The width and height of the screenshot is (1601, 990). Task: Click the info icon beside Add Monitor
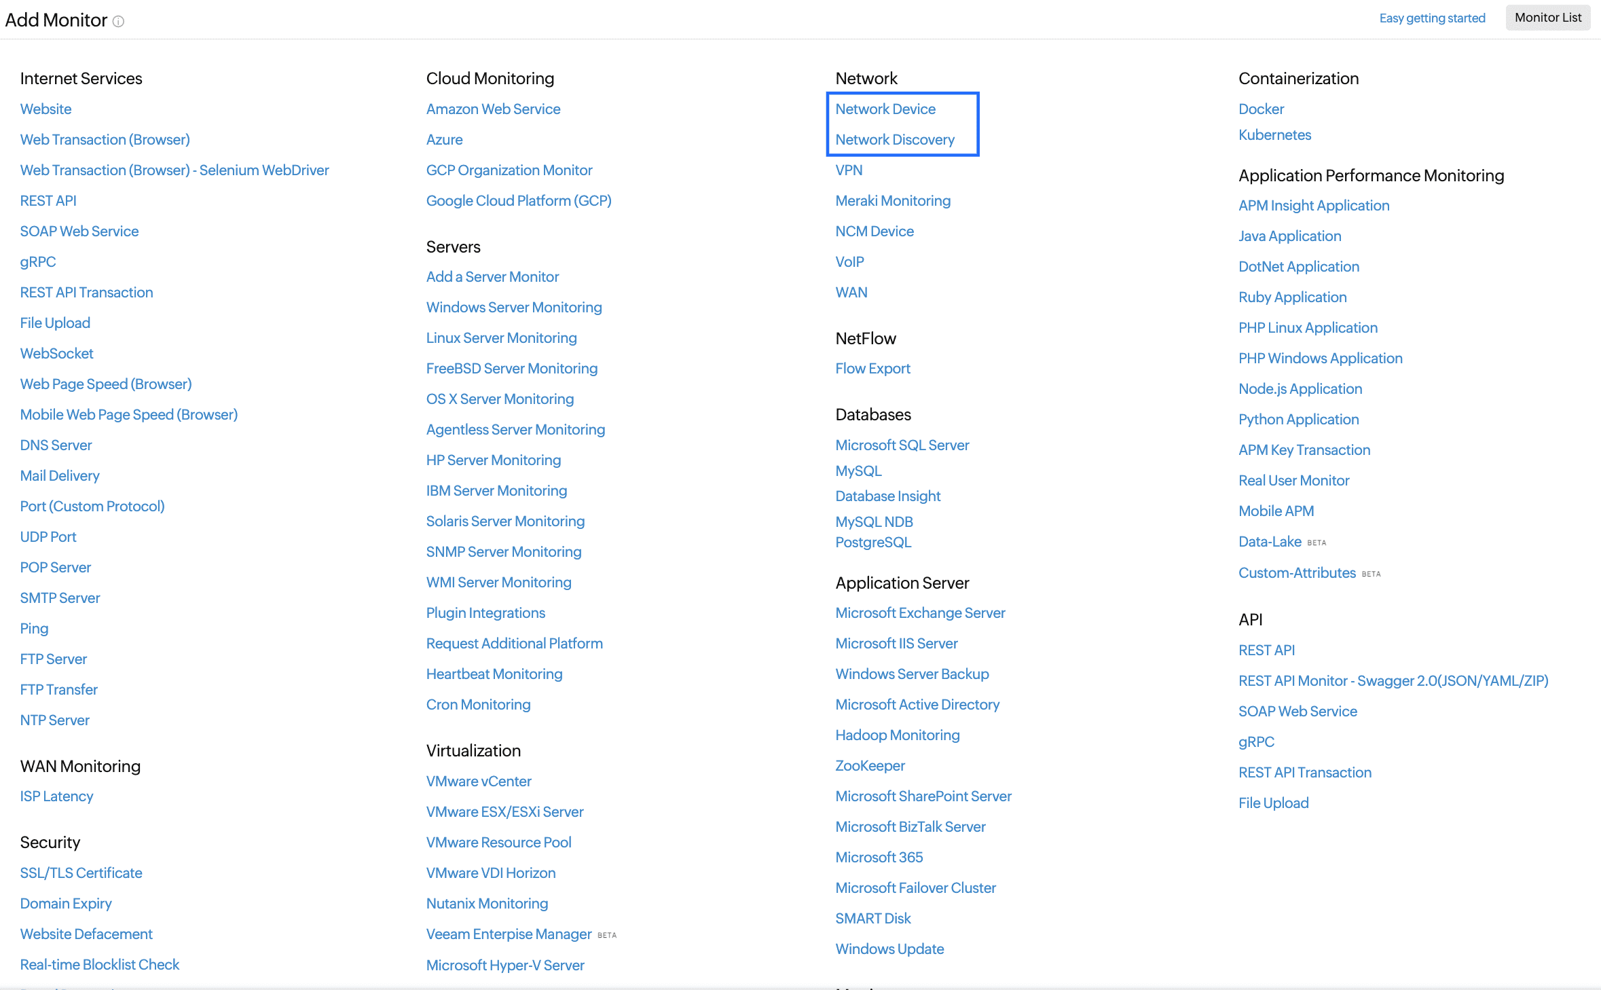118,21
